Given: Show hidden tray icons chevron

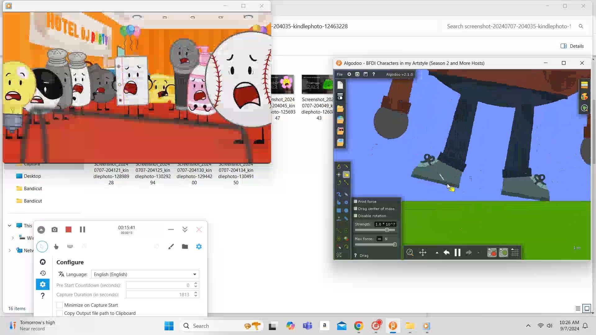Looking at the screenshot, I should point(528,326).
